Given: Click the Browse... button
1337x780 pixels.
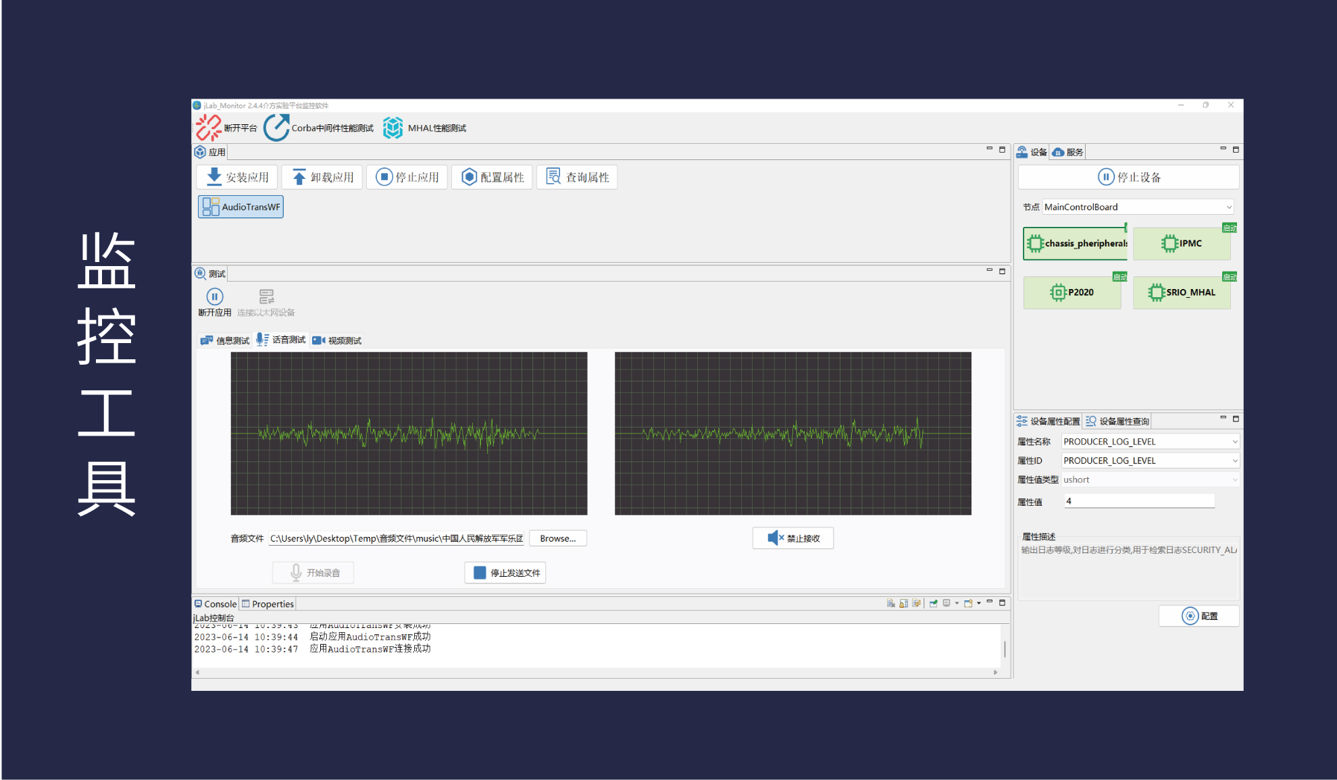Looking at the screenshot, I should tap(557, 538).
